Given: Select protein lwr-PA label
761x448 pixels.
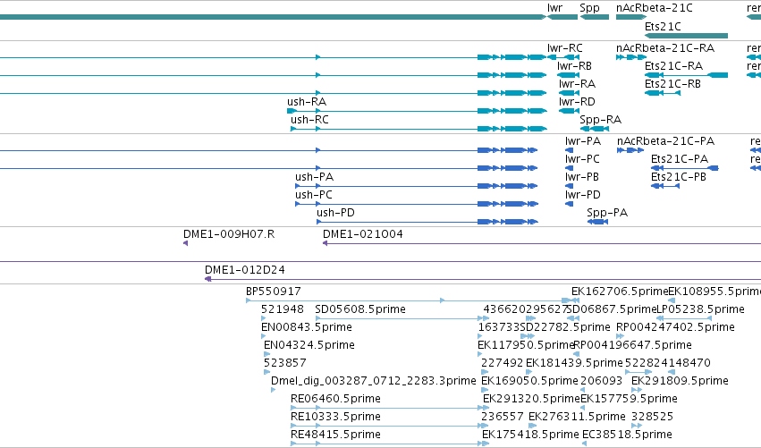Looking at the screenshot, I should click(x=583, y=141).
